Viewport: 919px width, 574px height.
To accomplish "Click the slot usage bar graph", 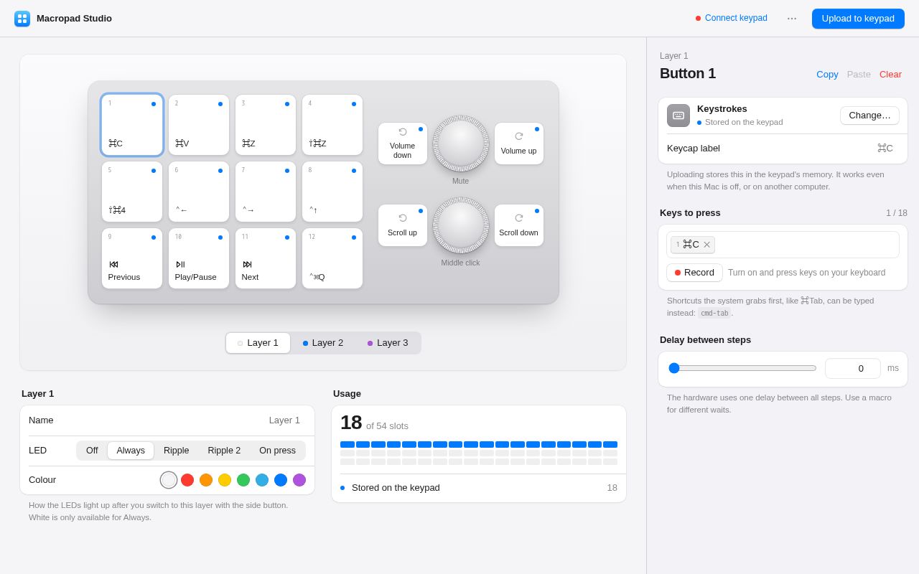I will 479,453.
